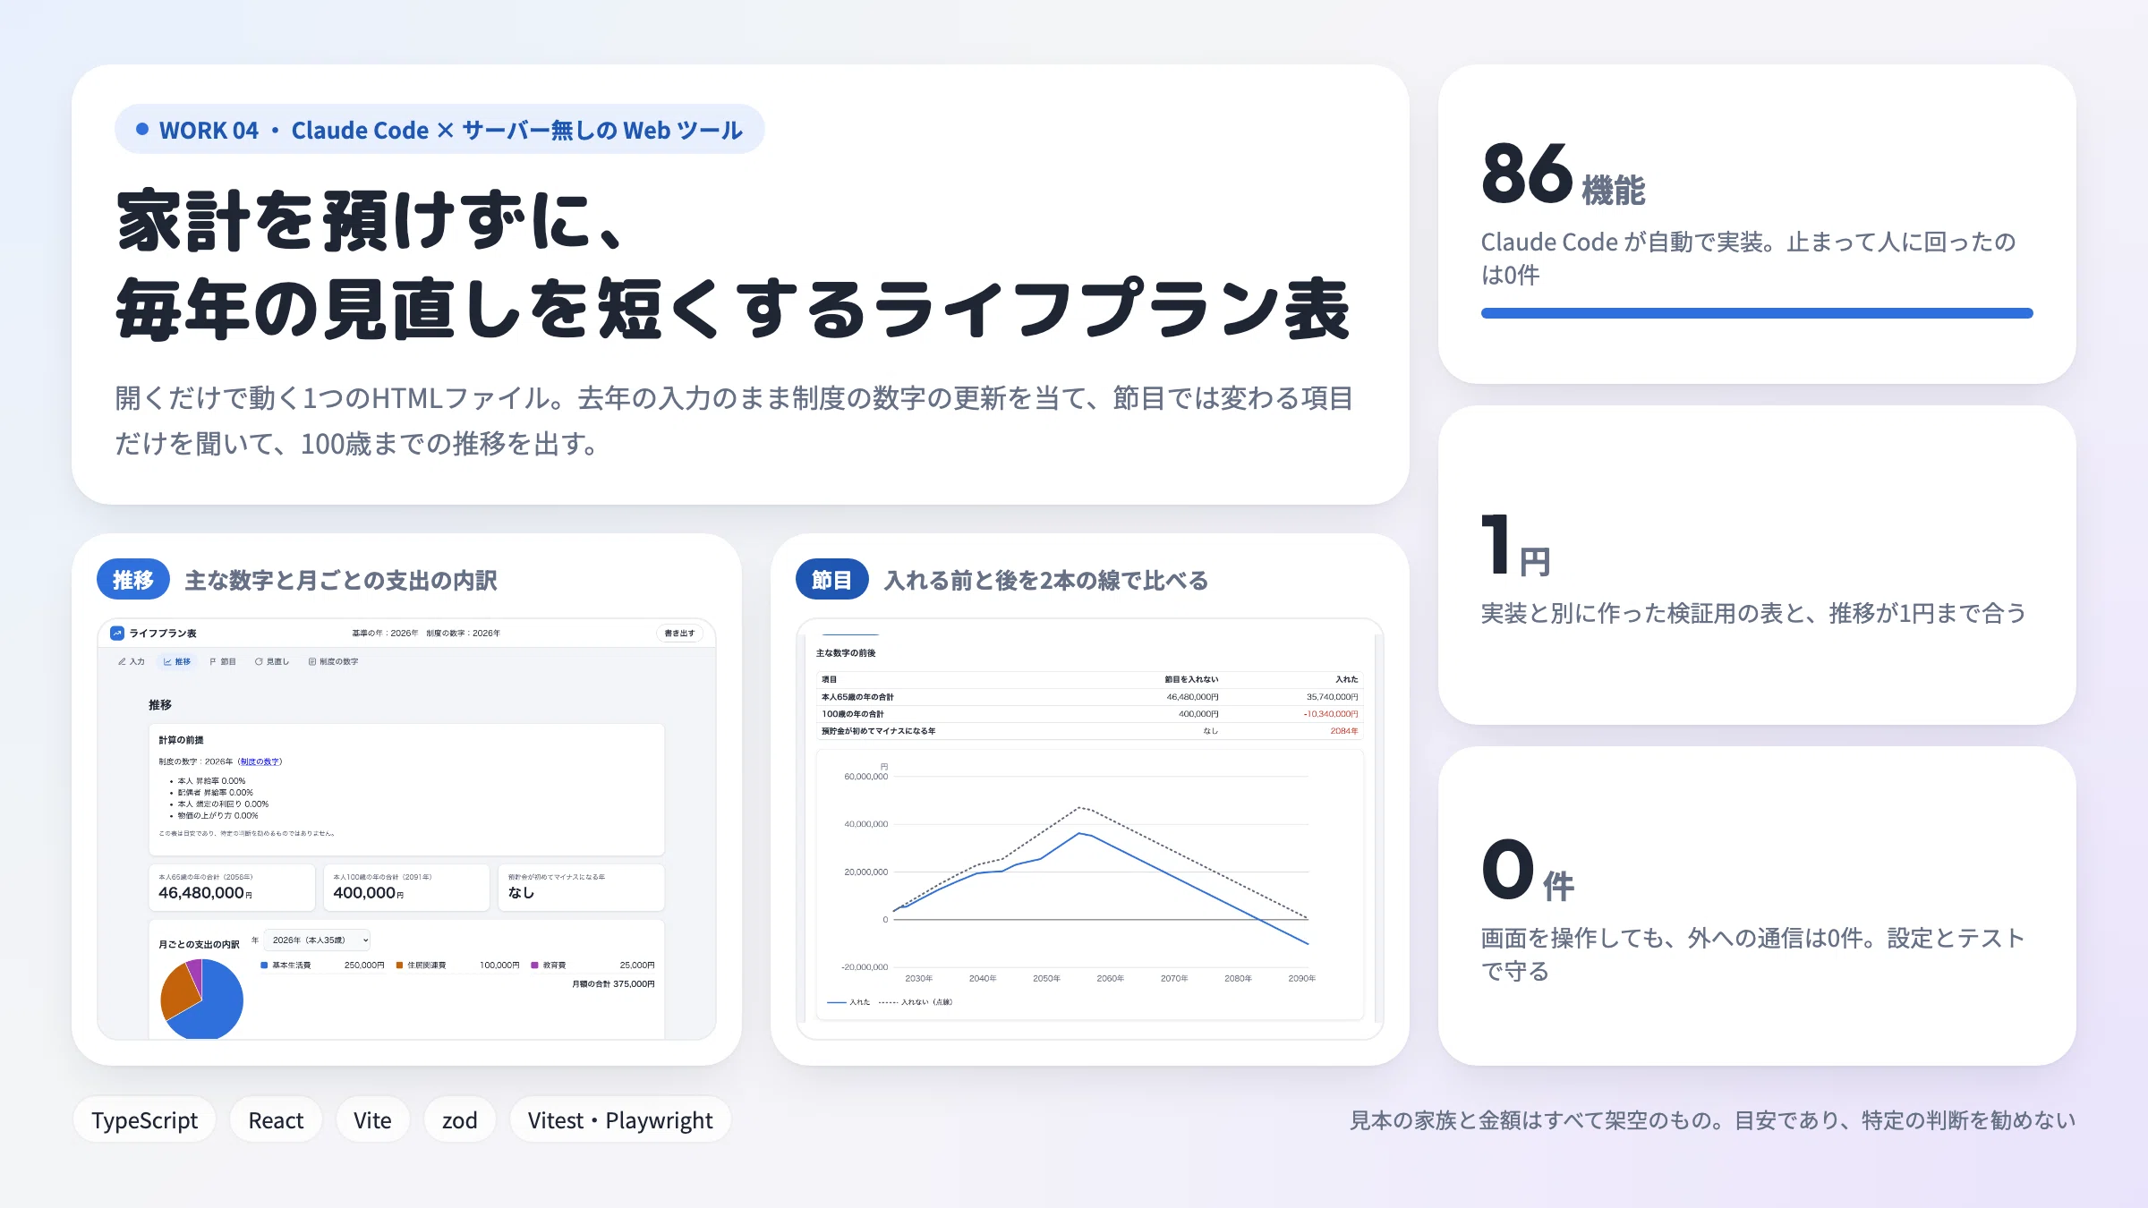The height and width of the screenshot is (1208, 2148).
Task: Click the refresh icon beside 見直し
Action: pos(259,662)
